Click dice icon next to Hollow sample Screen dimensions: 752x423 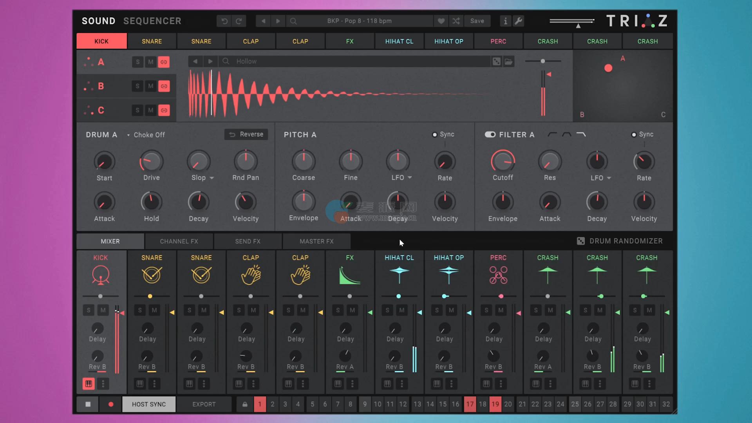[x=496, y=61]
